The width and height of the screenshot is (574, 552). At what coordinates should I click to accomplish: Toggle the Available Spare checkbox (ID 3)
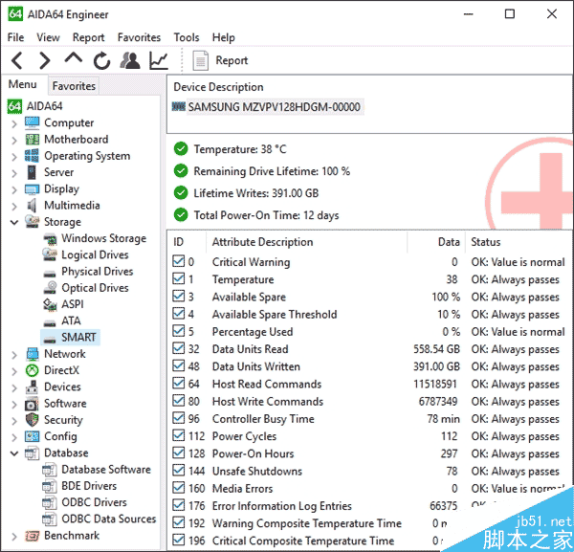coord(179,297)
